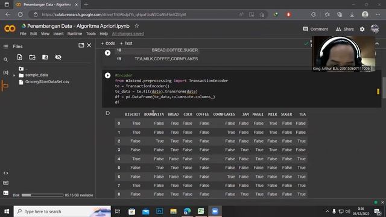Select the CORNFLAKES column header
Screen dimensions: 386x217
224,115
